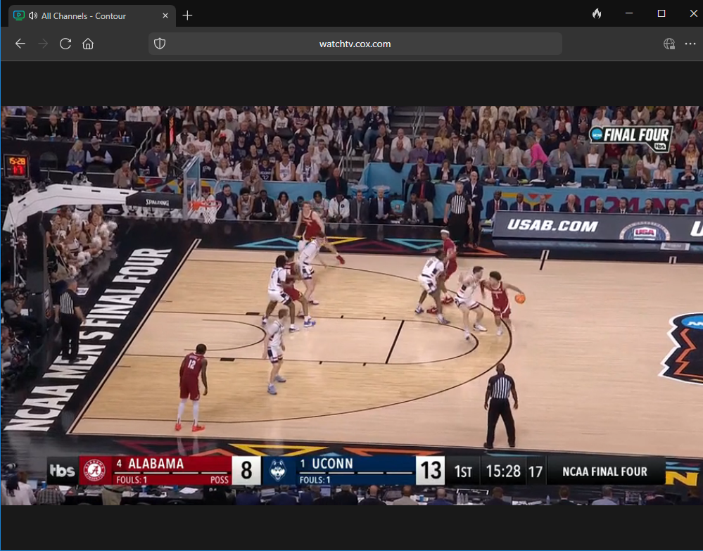Image resolution: width=703 pixels, height=551 pixels.
Task: Click the shot clock value 17 on scoreboard
Action: tap(536, 471)
